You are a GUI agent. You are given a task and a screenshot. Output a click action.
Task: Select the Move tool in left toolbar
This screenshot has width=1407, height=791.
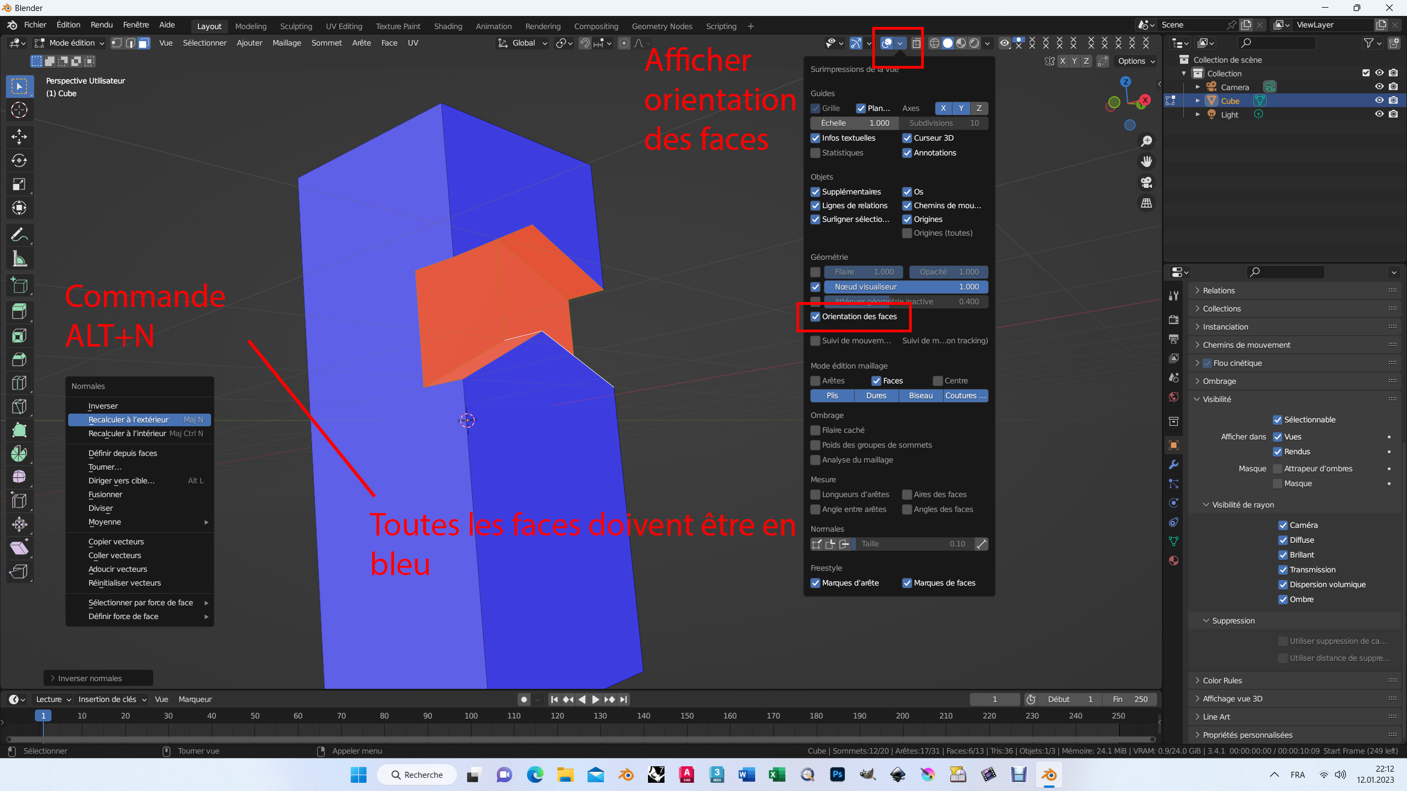[x=19, y=137]
